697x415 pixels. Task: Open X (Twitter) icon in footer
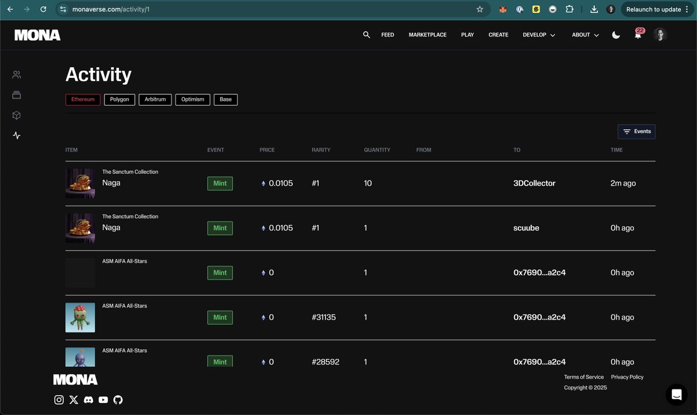74,399
